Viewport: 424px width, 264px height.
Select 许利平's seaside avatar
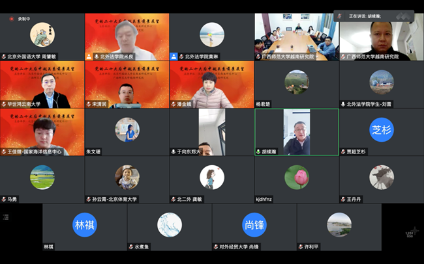tap(339, 225)
